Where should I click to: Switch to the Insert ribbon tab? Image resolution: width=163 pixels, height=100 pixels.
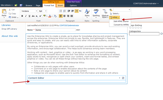click(60, 5)
